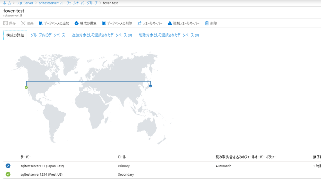The height and width of the screenshot is (182, 321).
Task: Click sqltestserver1234 (West US) server name
Action: pyautogui.click(x=42, y=174)
